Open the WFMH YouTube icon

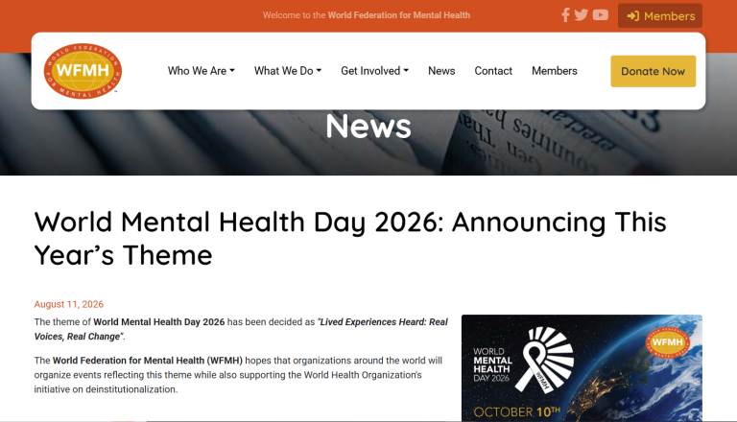pos(600,15)
